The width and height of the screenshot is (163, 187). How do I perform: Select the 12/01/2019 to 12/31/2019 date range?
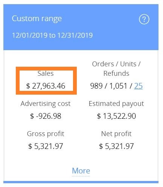pyautogui.click(x=52, y=35)
